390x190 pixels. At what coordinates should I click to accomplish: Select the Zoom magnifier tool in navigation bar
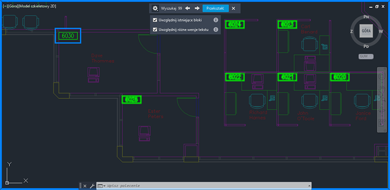(382, 100)
